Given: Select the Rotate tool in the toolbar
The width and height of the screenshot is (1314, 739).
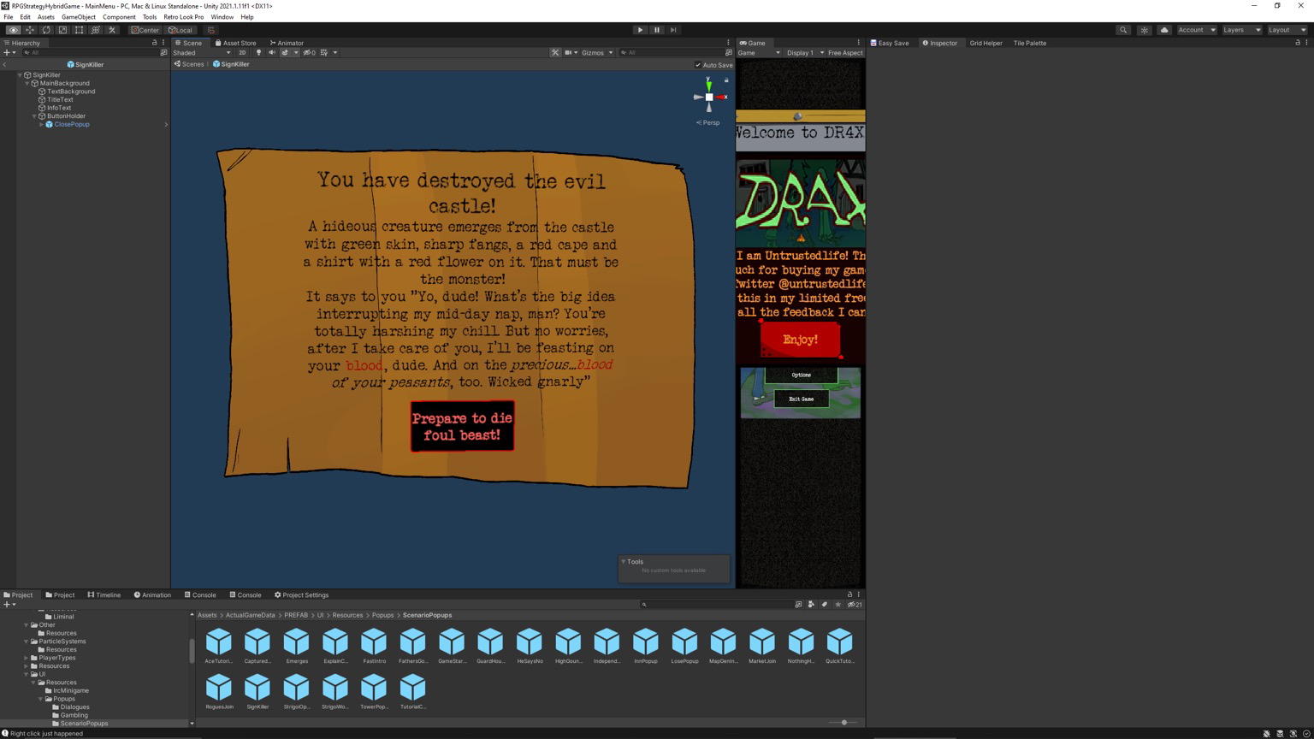Looking at the screenshot, I should click(46, 30).
